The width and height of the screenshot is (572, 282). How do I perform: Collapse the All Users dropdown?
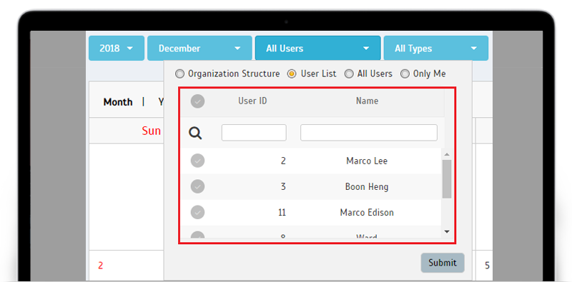pos(317,48)
